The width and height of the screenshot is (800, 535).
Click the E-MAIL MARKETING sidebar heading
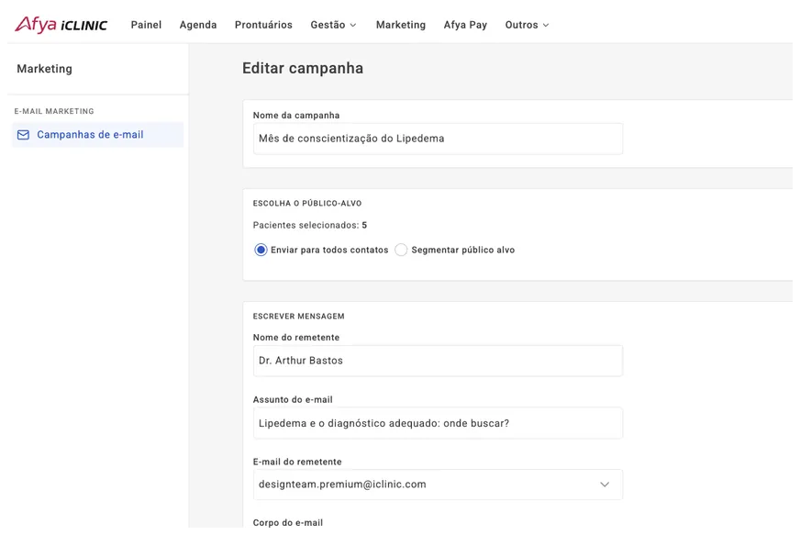[54, 111]
